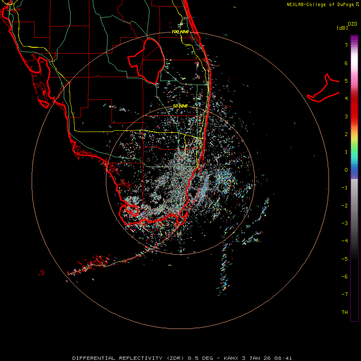The image size is (361, 361).
Task: Click the purple top of the color bar
Action: [x=354, y=39]
